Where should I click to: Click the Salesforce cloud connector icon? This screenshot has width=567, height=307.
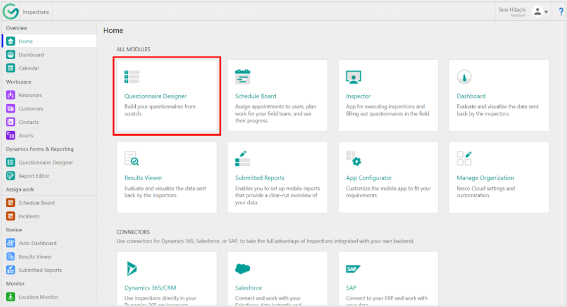pos(243,269)
